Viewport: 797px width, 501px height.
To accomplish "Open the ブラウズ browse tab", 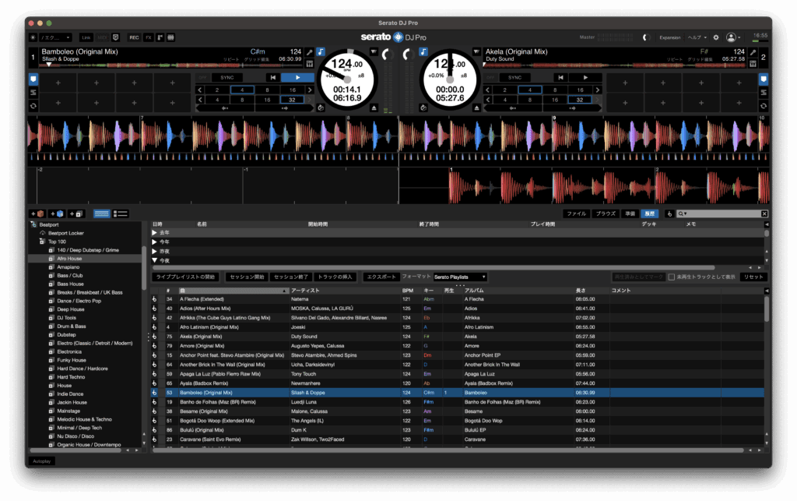I will point(606,214).
